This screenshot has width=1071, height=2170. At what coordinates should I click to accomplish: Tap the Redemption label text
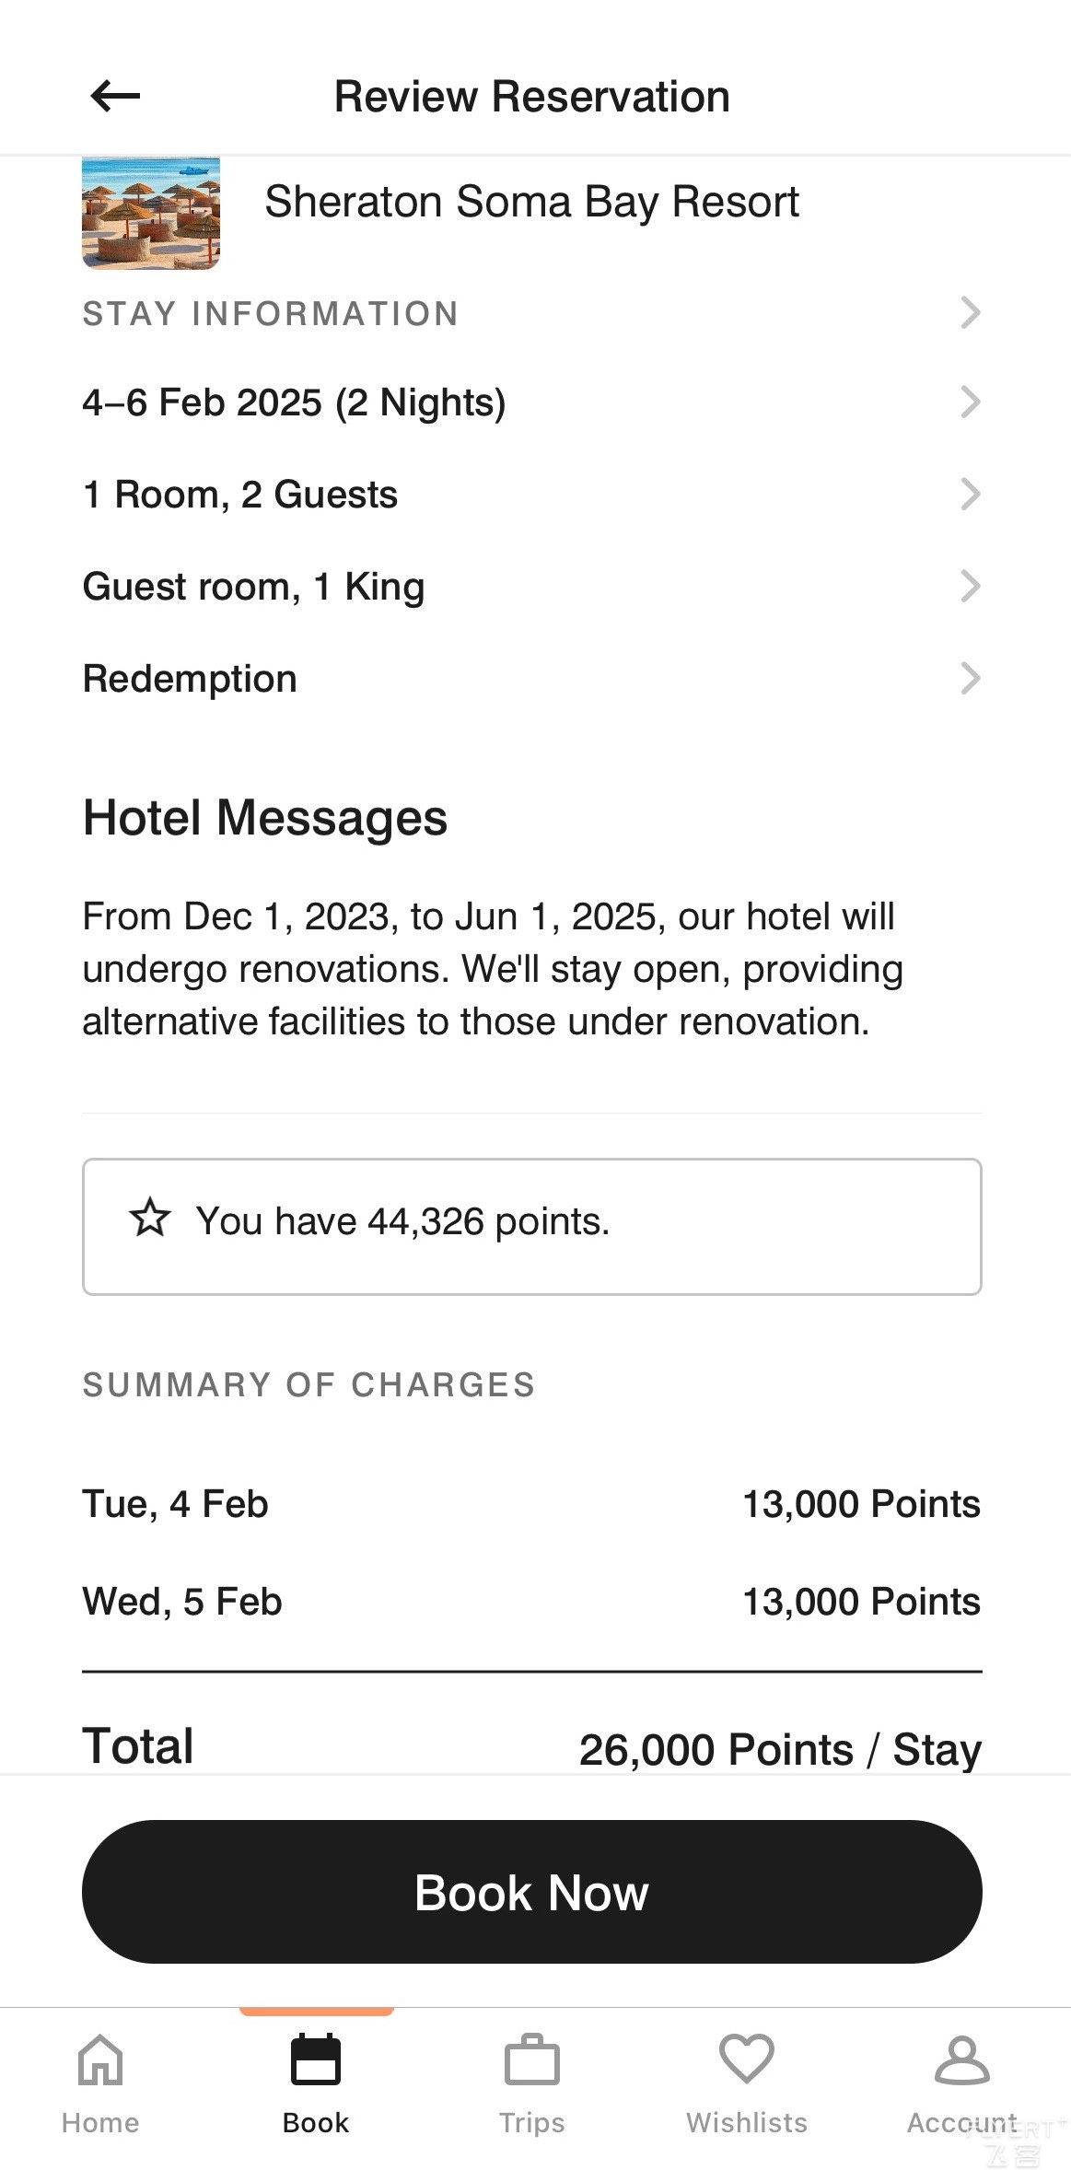click(190, 679)
